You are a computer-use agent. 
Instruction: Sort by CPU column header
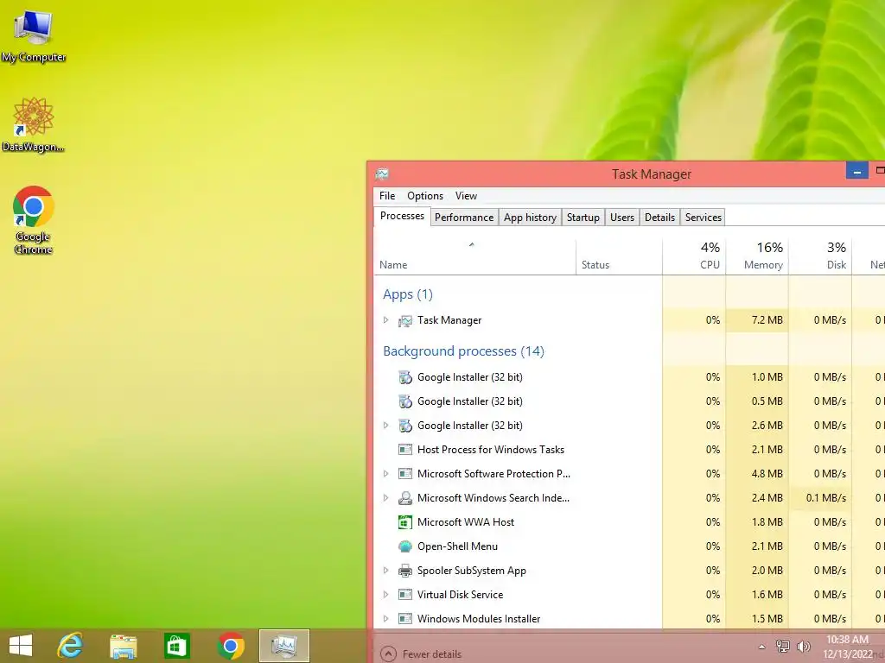tap(694, 257)
